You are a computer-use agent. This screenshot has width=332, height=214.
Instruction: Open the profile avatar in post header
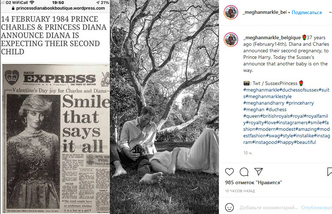231,12
